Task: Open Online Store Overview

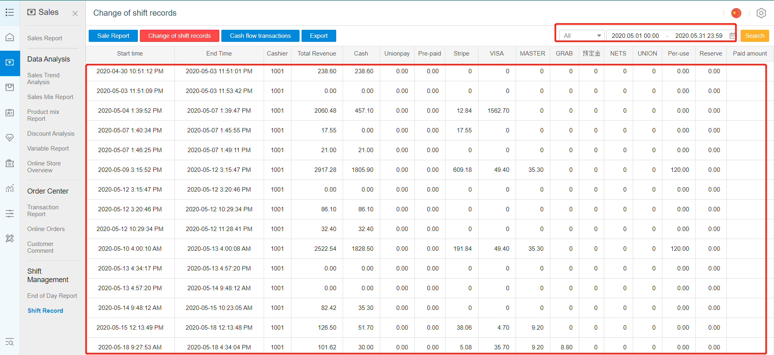Action: click(x=44, y=167)
